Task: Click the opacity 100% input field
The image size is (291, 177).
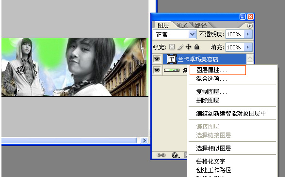Action: [x=235, y=34]
